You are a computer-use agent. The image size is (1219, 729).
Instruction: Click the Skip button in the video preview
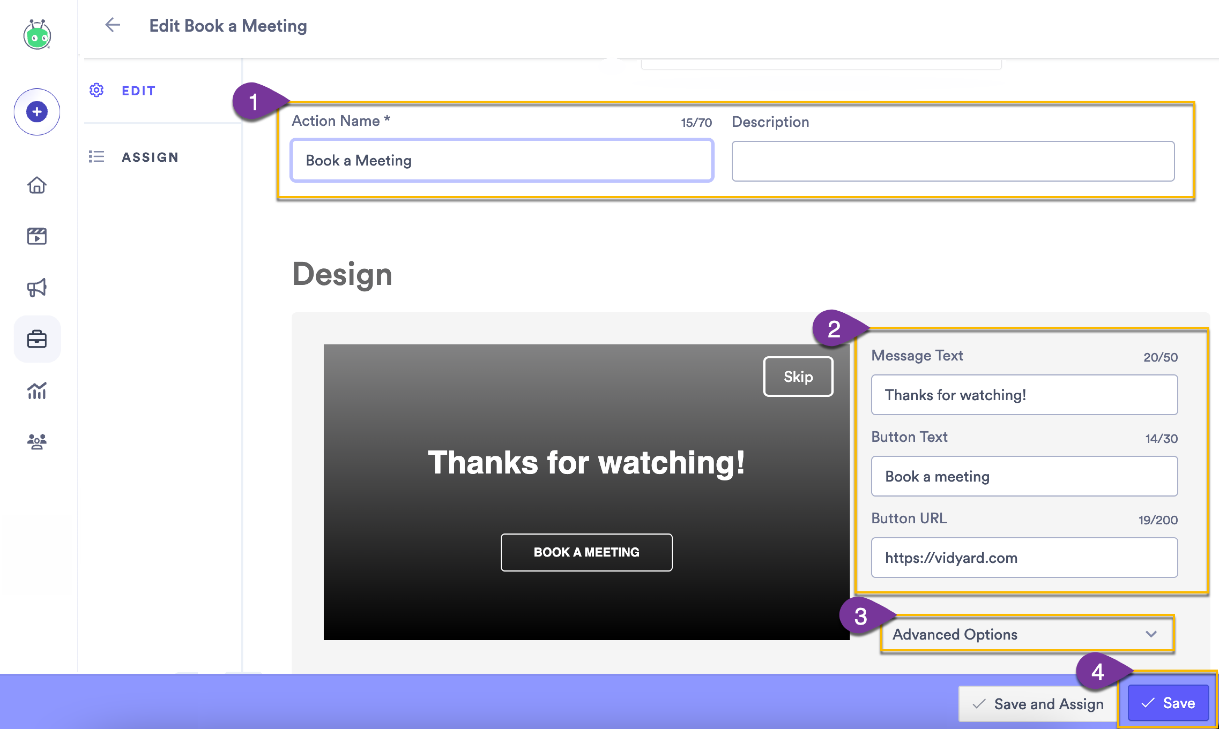(x=798, y=376)
